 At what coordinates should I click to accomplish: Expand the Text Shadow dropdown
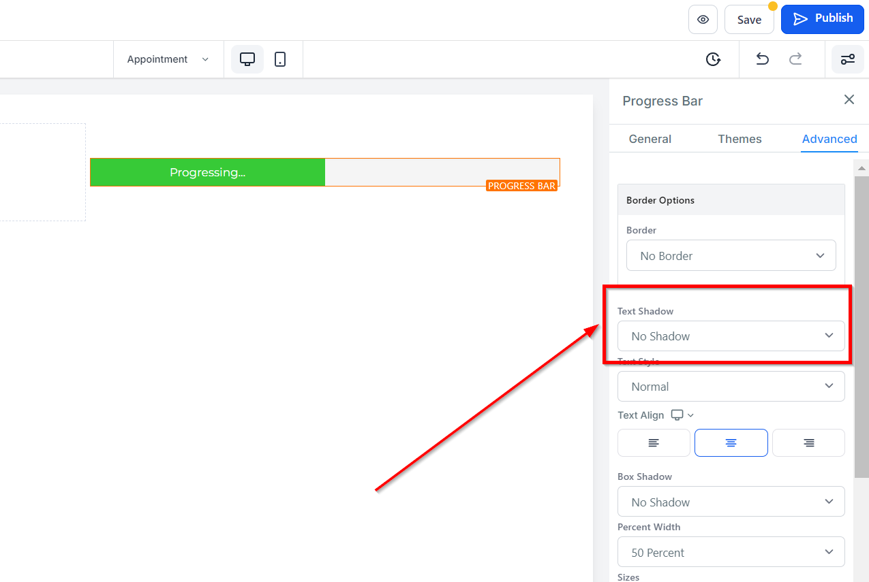tap(731, 336)
